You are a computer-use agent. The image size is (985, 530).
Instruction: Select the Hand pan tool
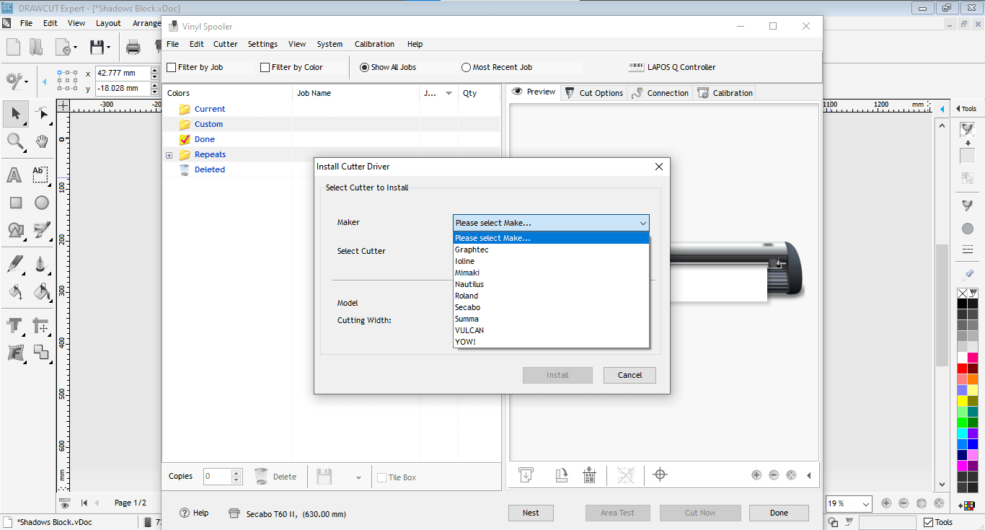42,141
